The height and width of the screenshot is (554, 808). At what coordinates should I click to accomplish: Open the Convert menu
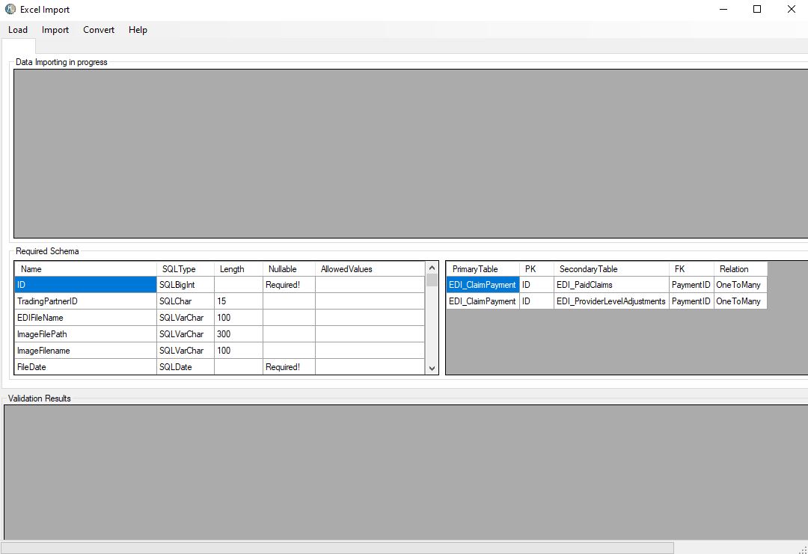(99, 30)
